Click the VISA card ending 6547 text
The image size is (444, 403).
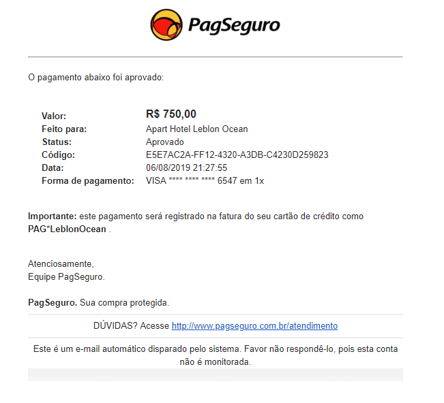(205, 181)
